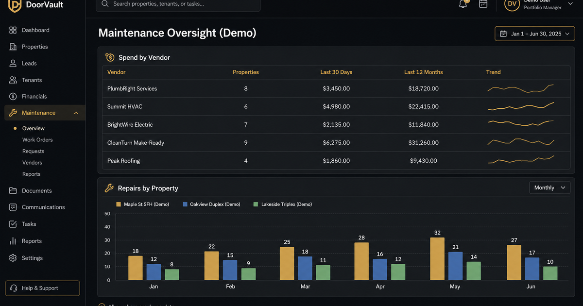Screen dimensions: 583x306
Task: Click CleanTurn Make-Ready vendor name
Action: (136, 143)
